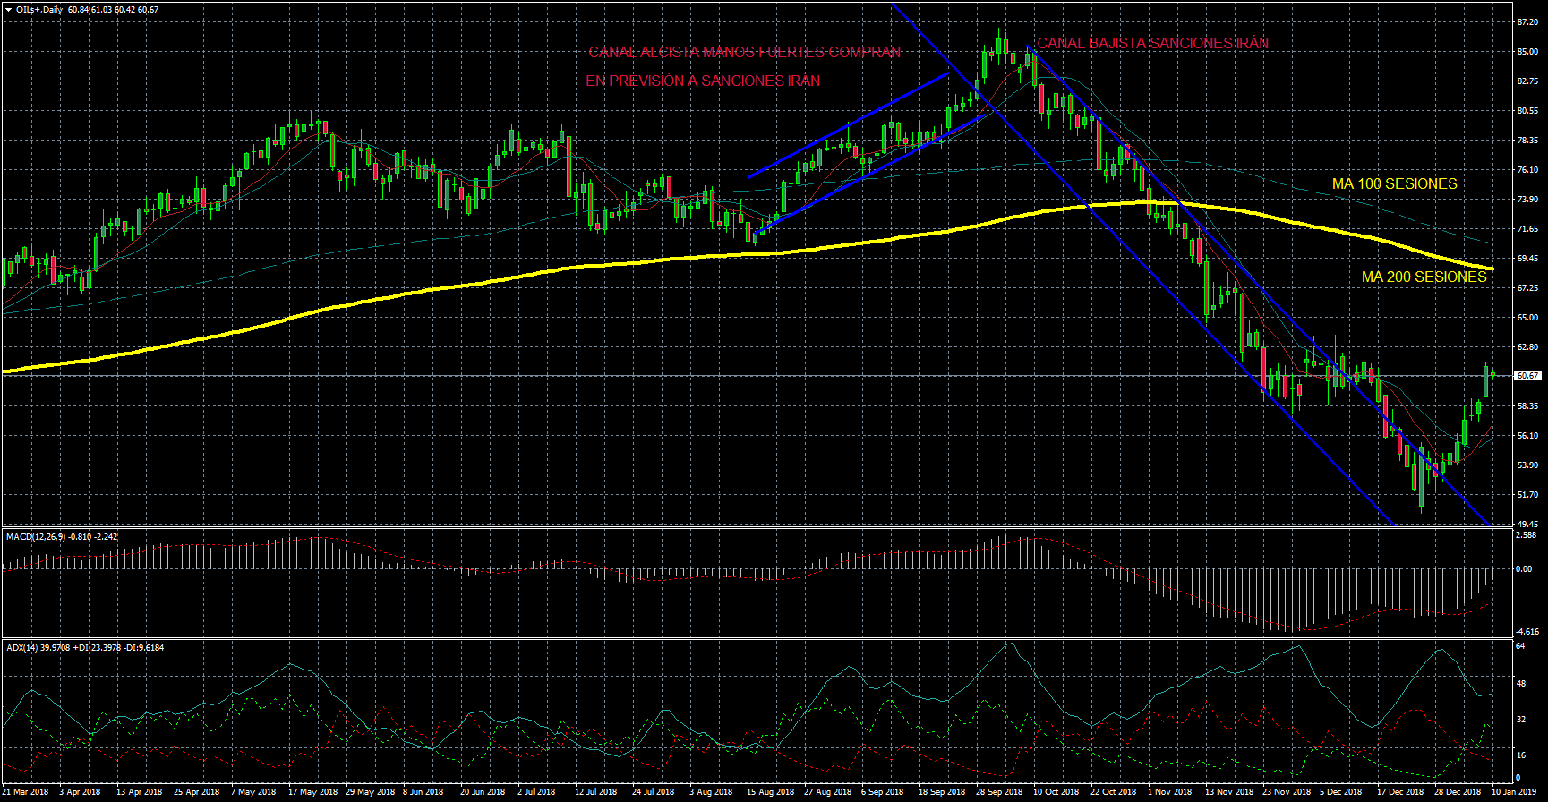This screenshot has height=802, width=1548.
Task: Click the ADX(14) indicator label
Action: click(x=22, y=647)
